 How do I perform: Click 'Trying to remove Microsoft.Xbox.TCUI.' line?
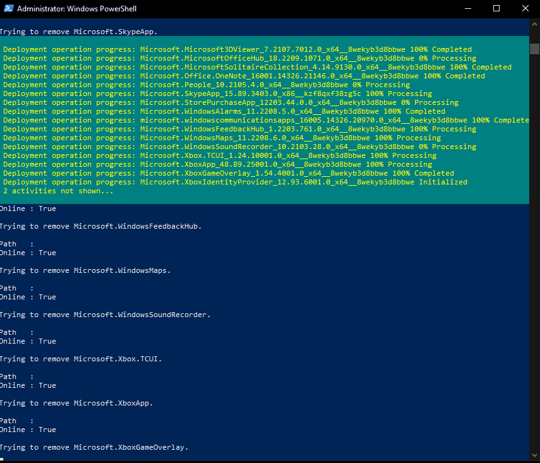coord(80,359)
